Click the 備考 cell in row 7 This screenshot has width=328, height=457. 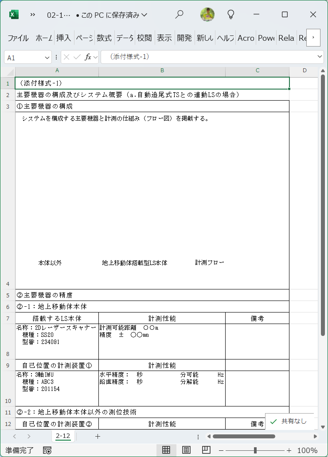[258, 318]
